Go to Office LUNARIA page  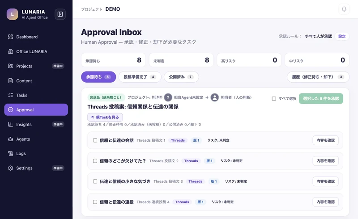[36, 51]
